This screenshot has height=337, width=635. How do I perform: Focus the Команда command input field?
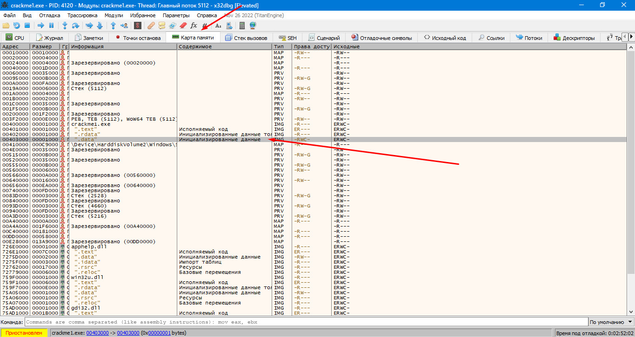click(x=306, y=322)
